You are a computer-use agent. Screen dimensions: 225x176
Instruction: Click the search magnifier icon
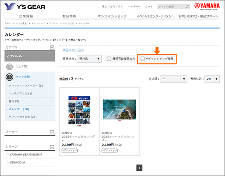188,7
